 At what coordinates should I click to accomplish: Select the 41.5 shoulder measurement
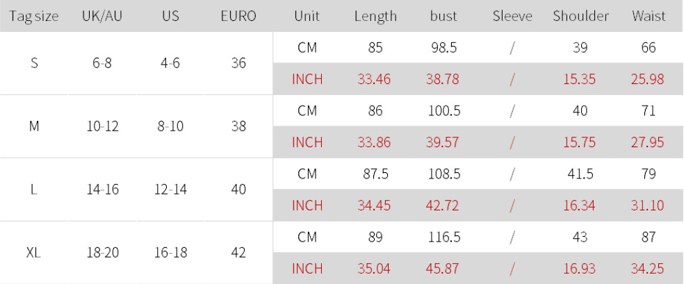(580, 174)
